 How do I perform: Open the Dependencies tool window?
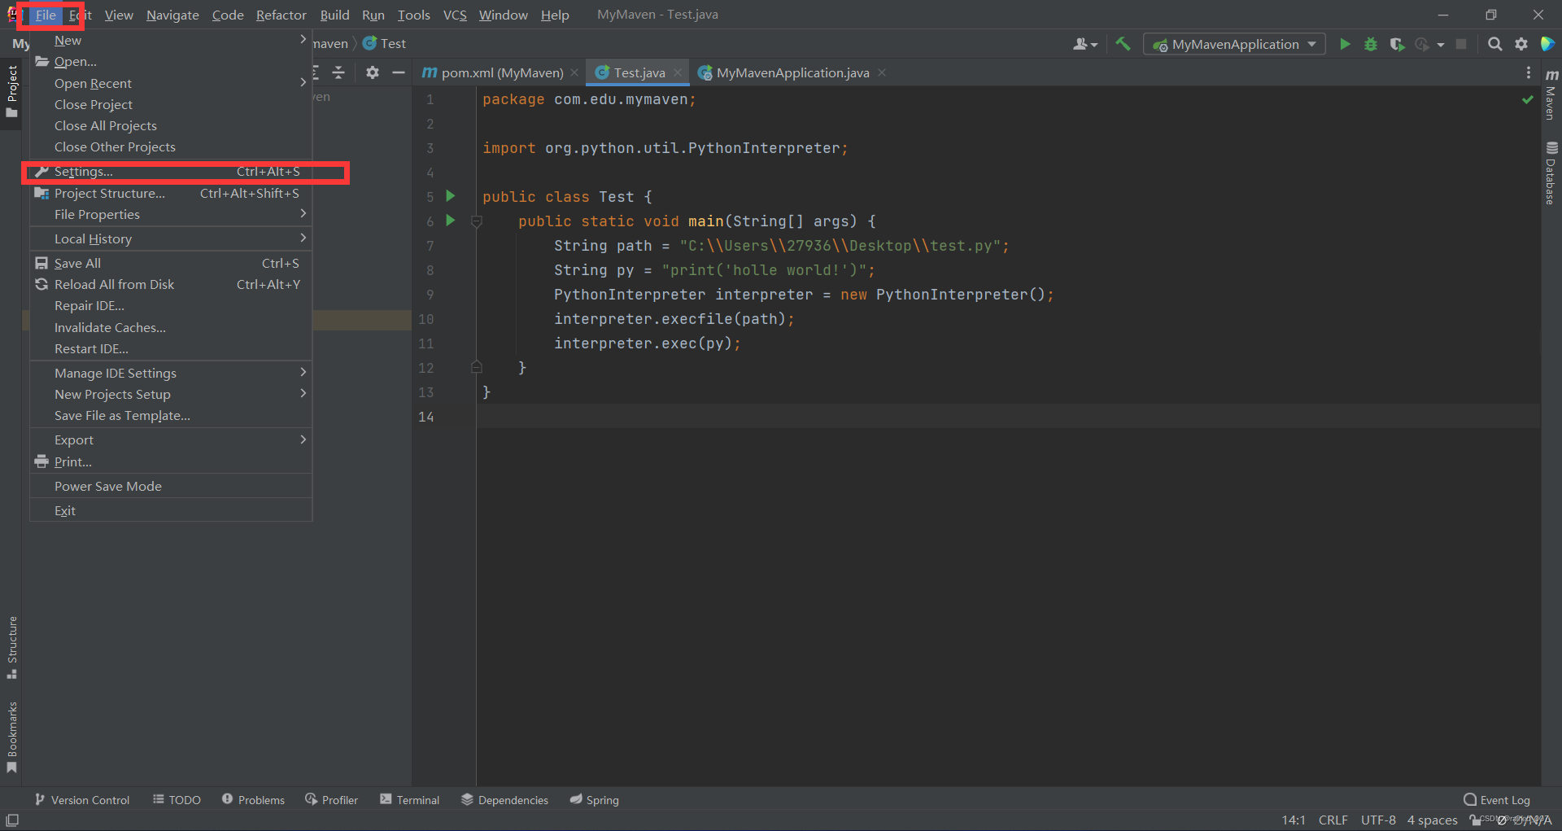click(504, 800)
